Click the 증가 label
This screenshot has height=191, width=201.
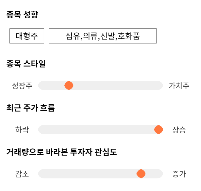click(x=179, y=174)
